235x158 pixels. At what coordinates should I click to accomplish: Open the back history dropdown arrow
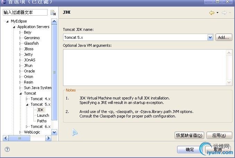coord(217,13)
